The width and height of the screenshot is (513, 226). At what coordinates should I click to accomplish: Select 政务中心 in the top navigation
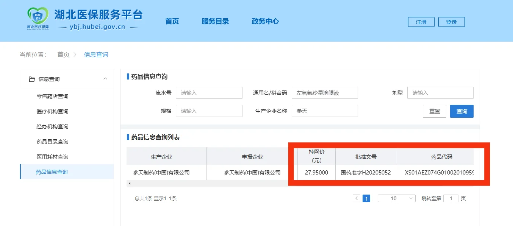[265, 22]
